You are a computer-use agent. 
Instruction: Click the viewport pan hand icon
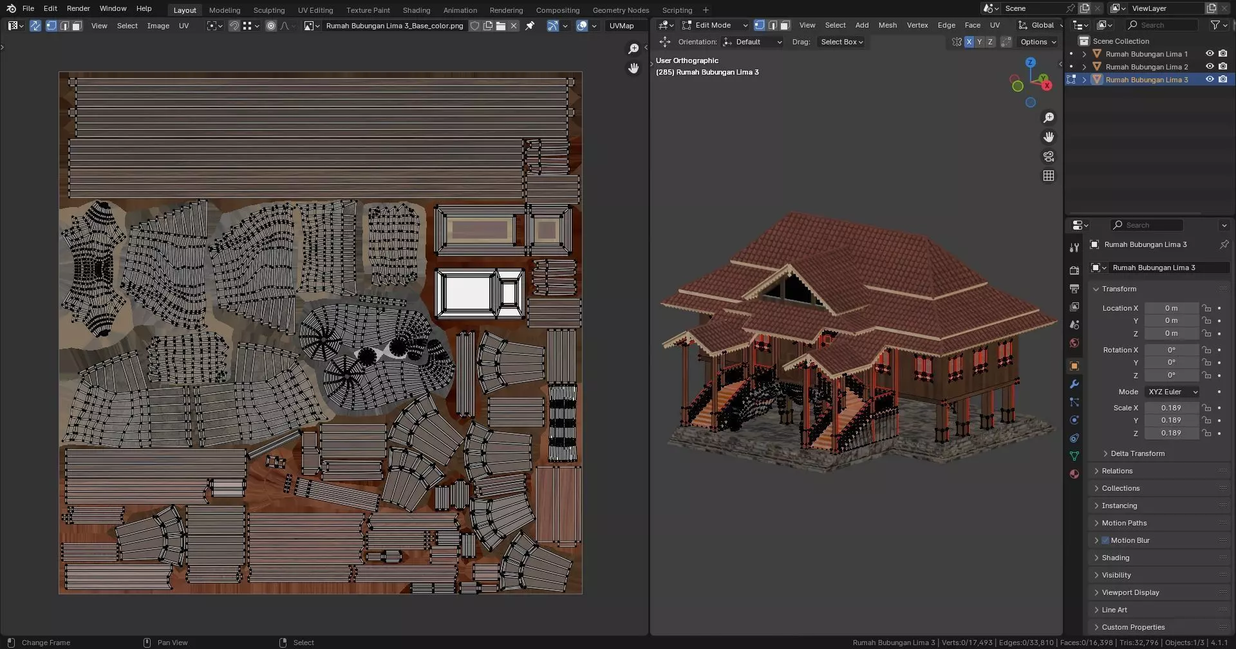pos(1049,137)
